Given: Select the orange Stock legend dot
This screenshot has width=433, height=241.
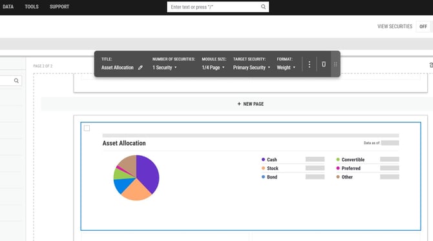Looking at the screenshot, I should [263, 168].
